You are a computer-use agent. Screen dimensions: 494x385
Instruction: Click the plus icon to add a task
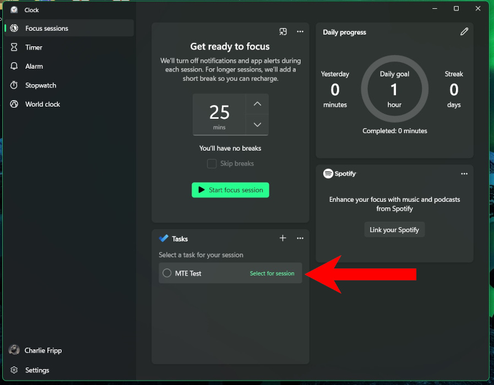[283, 238]
